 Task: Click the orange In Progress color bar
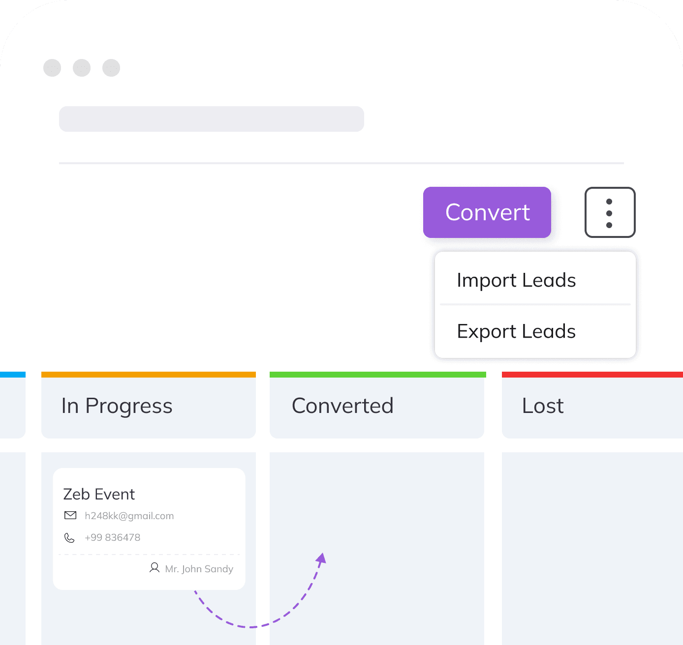[148, 375]
